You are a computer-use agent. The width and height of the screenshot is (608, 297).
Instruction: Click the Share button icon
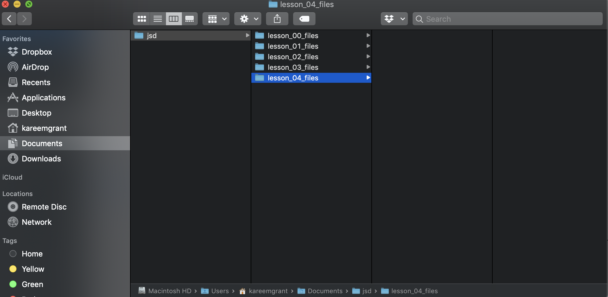pyautogui.click(x=277, y=19)
